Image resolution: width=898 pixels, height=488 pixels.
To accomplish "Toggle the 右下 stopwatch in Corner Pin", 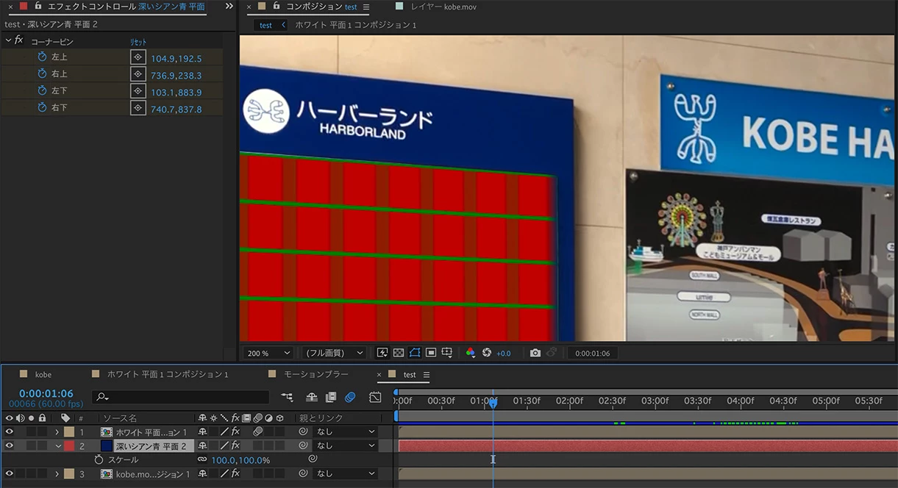I will pyautogui.click(x=42, y=107).
